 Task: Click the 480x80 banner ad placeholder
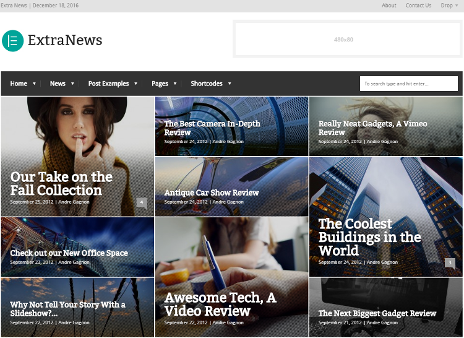tap(348, 39)
